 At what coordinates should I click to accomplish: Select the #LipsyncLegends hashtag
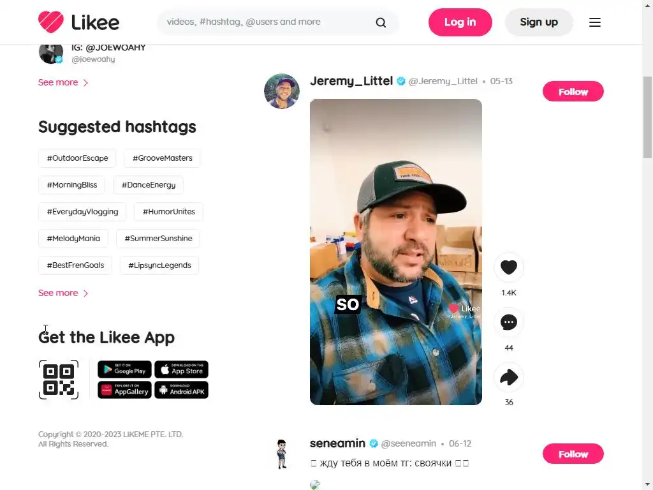click(159, 265)
